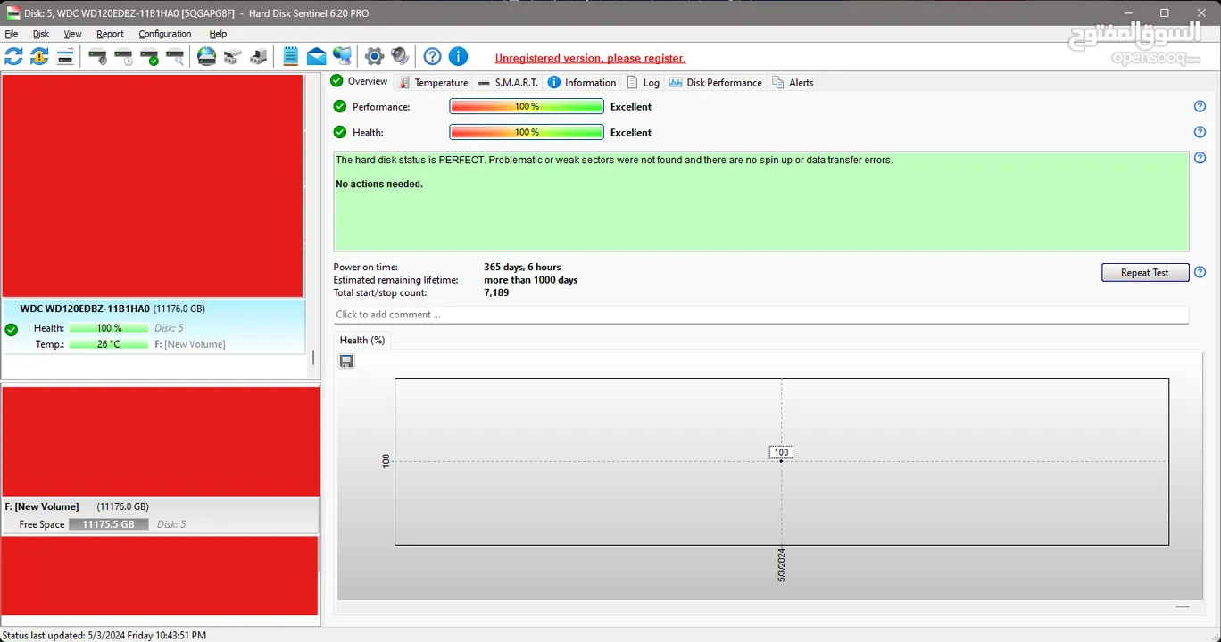
Task: Open the blue notepad report icon
Action: [290, 57]
